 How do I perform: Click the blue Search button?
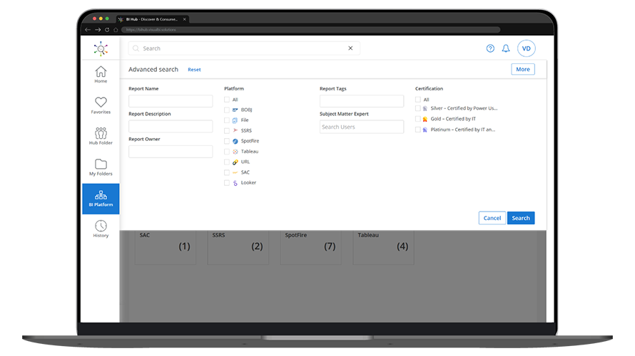[x=521, y=218]
